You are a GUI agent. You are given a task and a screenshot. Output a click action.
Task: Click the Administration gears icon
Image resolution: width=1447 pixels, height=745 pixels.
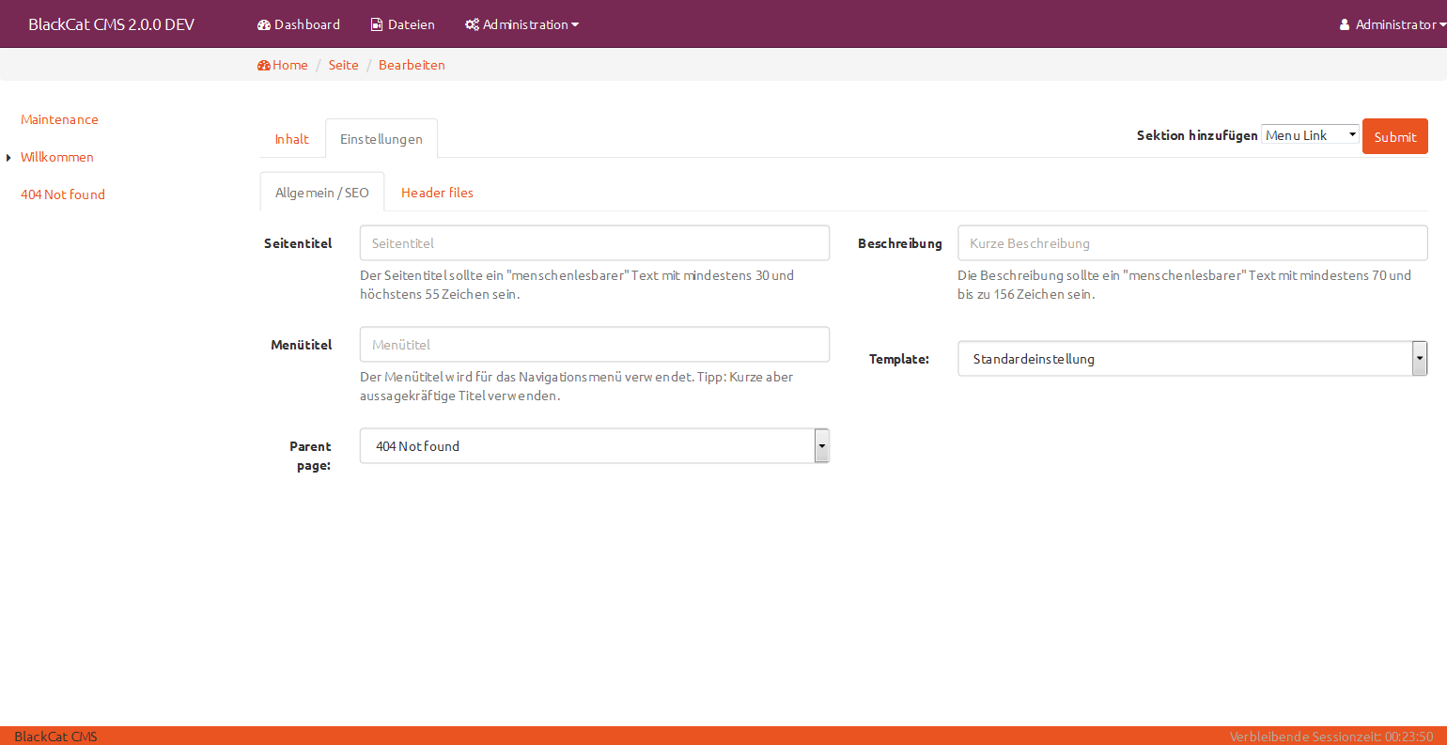(472, 24)
